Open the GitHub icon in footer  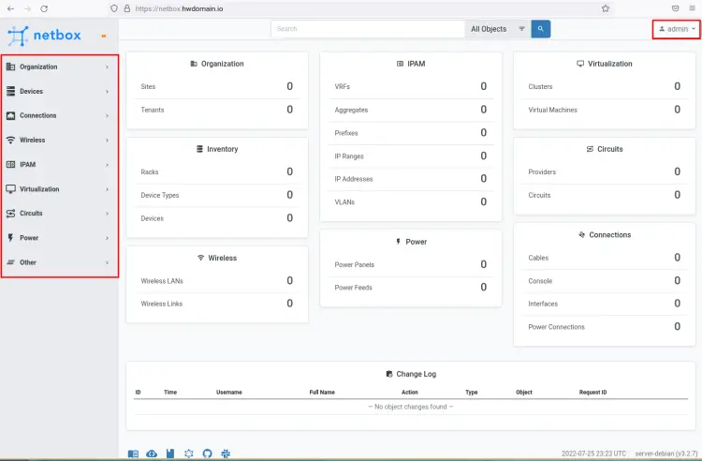click(207, 454)
